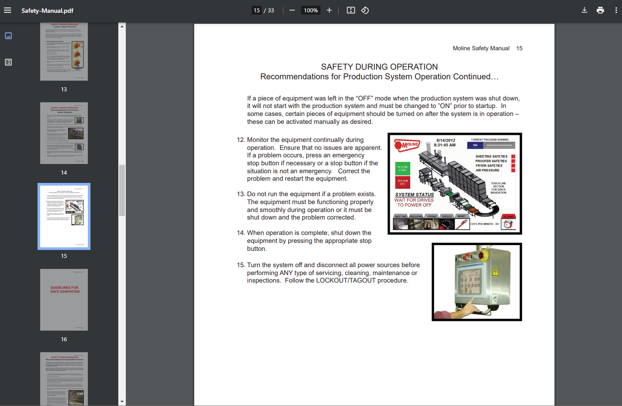622x406 pixels.
Task: Open the more actions menu
Action: pyautogui.click(x=616, y=10)
